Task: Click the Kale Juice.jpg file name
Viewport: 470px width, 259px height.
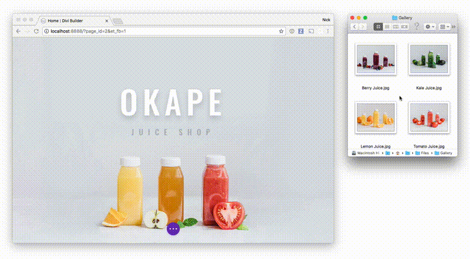Action: pos(429,88)
